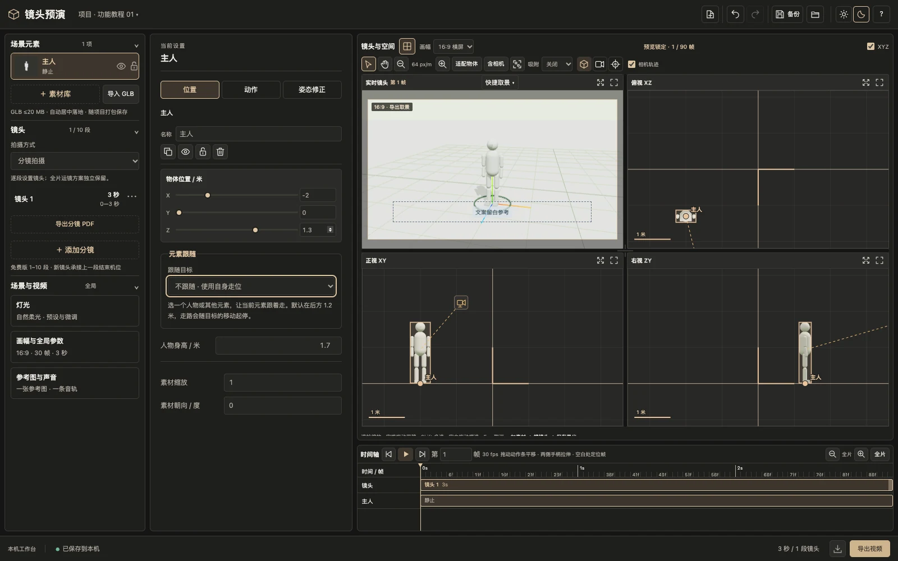Click the 导出视频 button
This screenshot has width=898, height=561.
click(870, 549)
